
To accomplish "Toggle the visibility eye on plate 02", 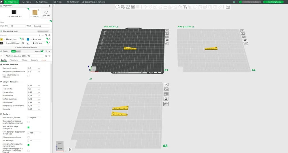I will (x=246, y=43).
